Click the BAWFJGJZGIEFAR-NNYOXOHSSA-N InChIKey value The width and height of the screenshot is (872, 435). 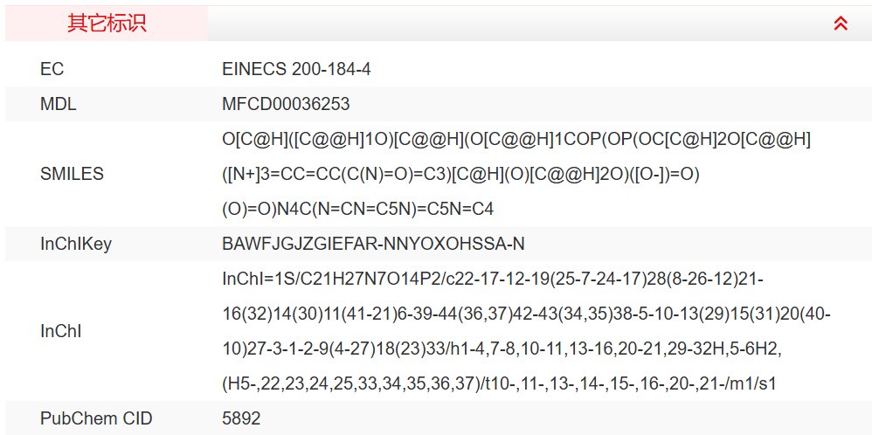click(x=373, y=244)
